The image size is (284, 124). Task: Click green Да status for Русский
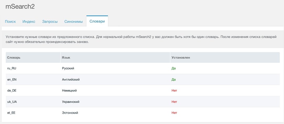[173, 69]
